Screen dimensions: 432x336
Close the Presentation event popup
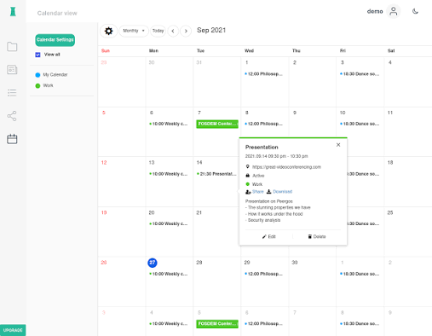[x=338, y=145]
